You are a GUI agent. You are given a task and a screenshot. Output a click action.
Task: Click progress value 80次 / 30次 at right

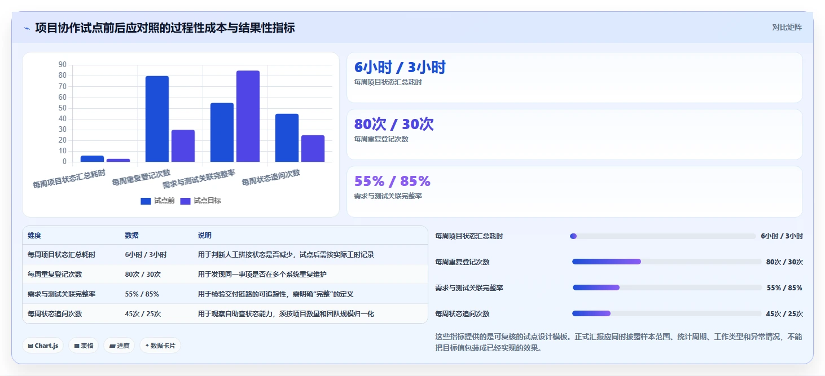(x=784, y=262)
